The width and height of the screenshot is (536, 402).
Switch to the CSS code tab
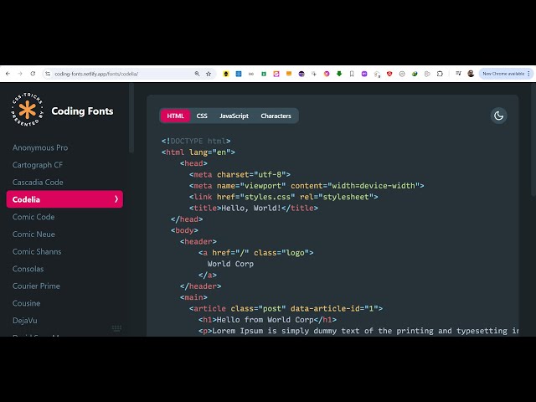click(x=202, y=116)
